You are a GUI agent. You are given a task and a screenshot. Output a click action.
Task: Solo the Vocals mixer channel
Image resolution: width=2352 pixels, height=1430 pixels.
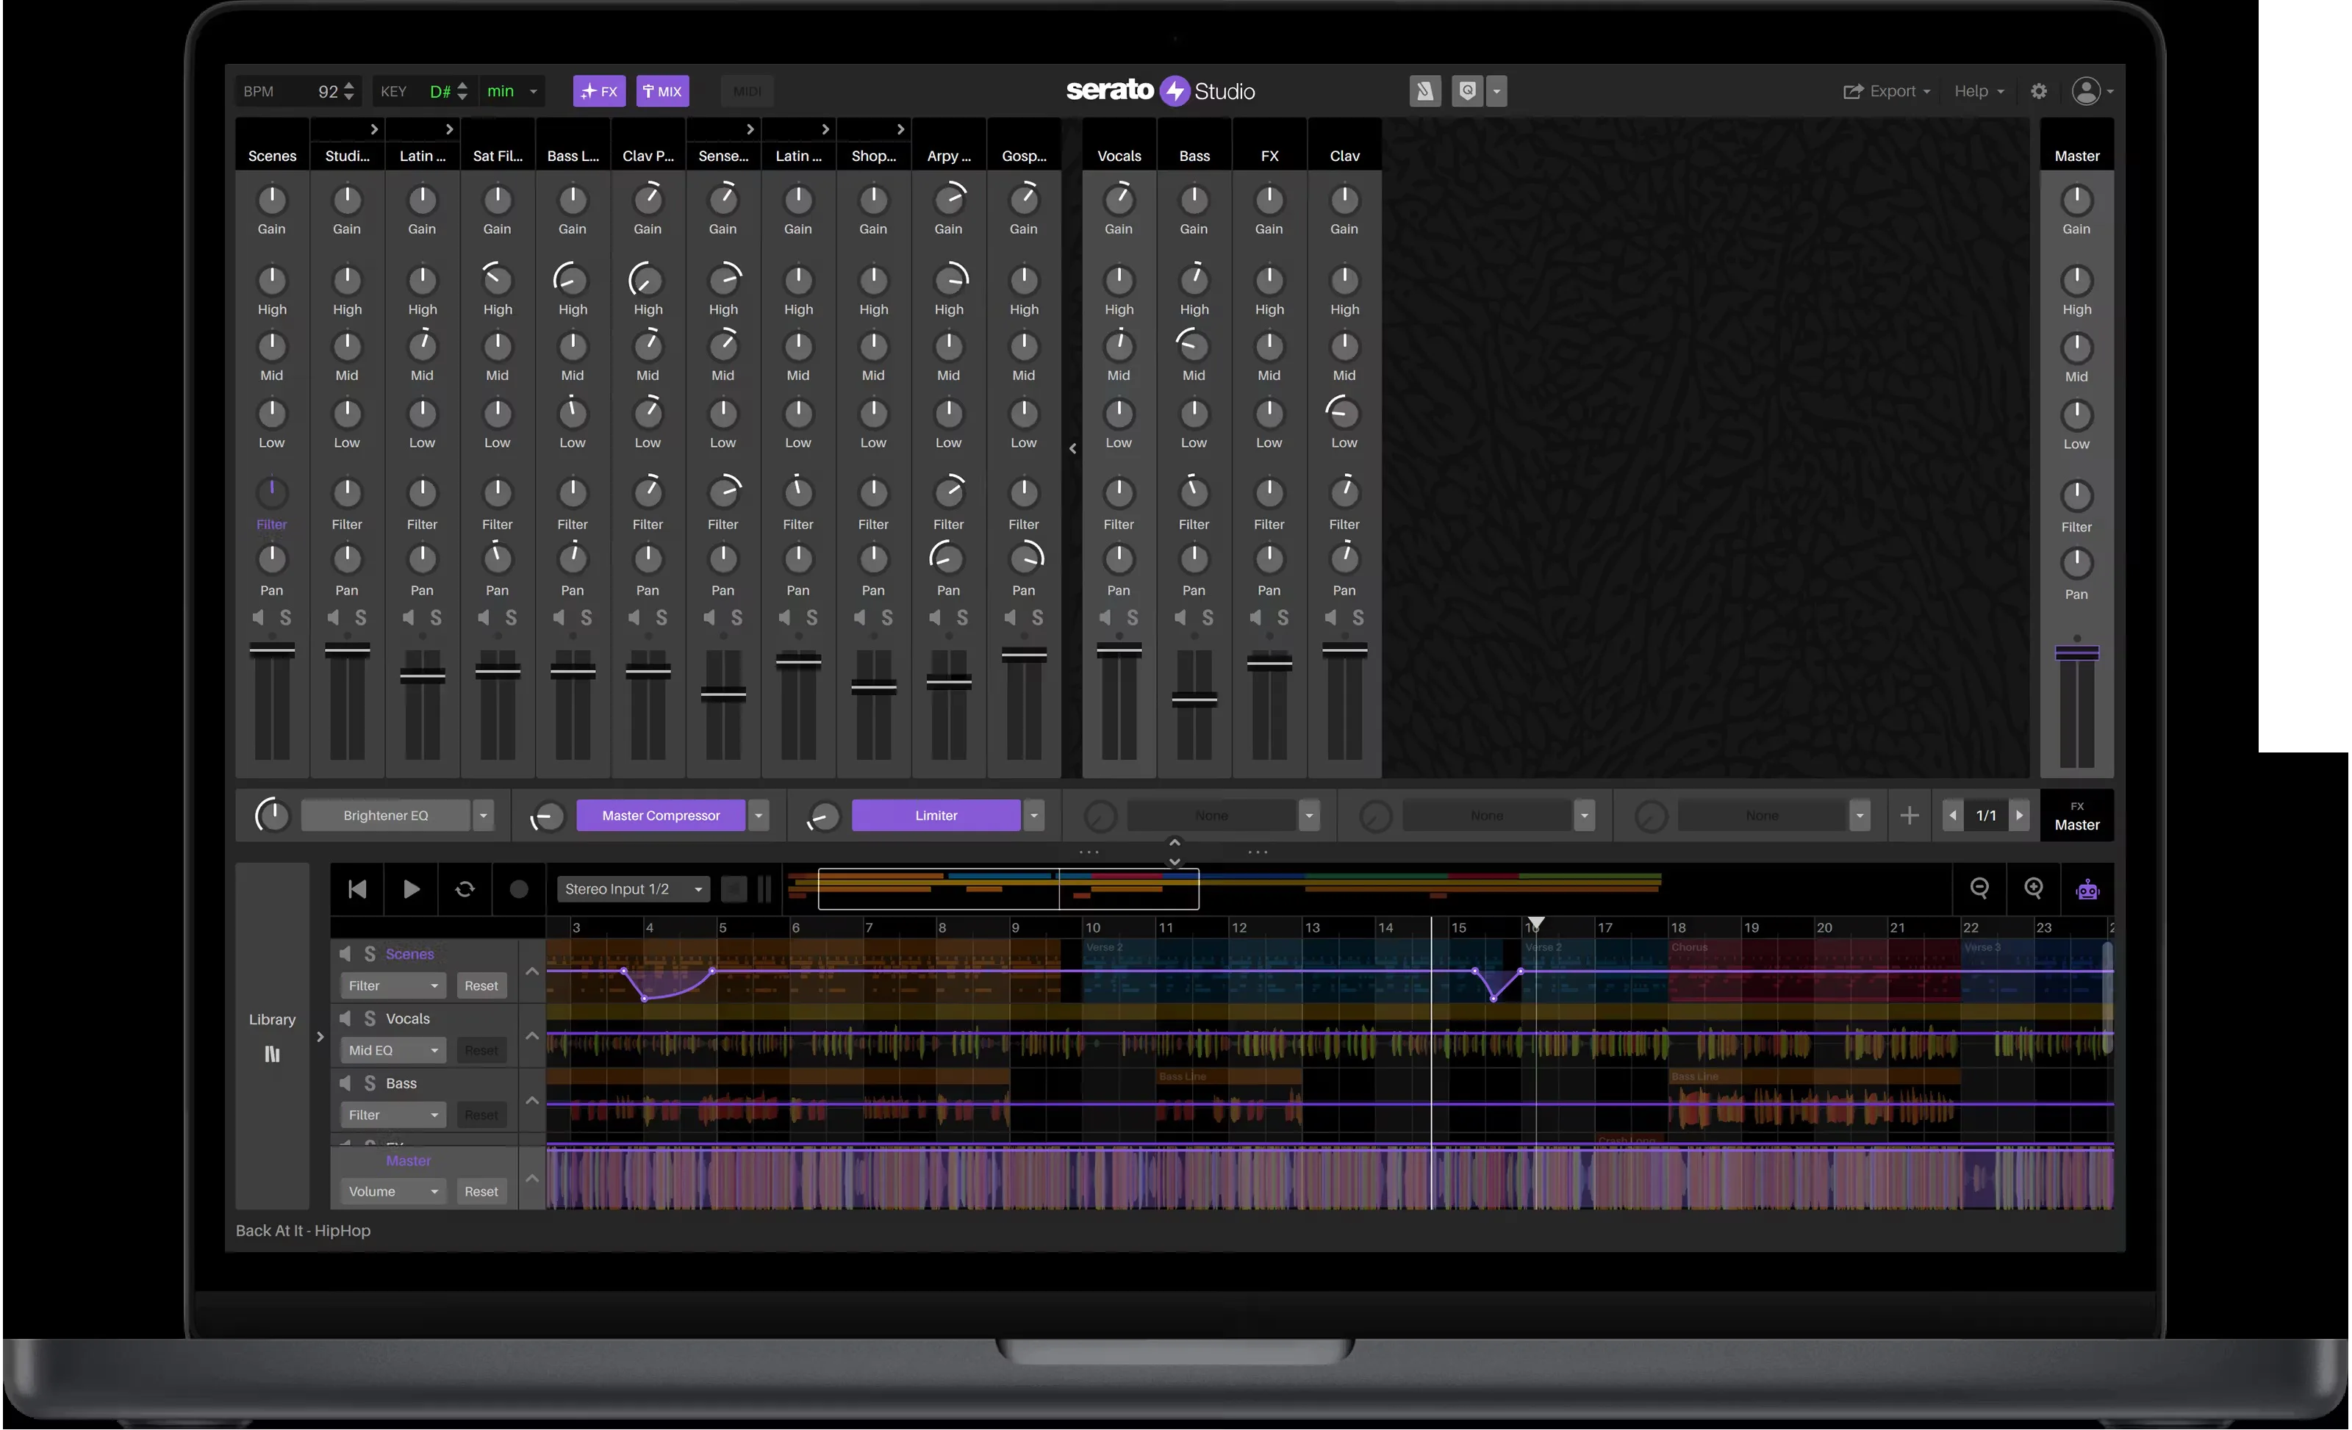[x=1133, y=619]
